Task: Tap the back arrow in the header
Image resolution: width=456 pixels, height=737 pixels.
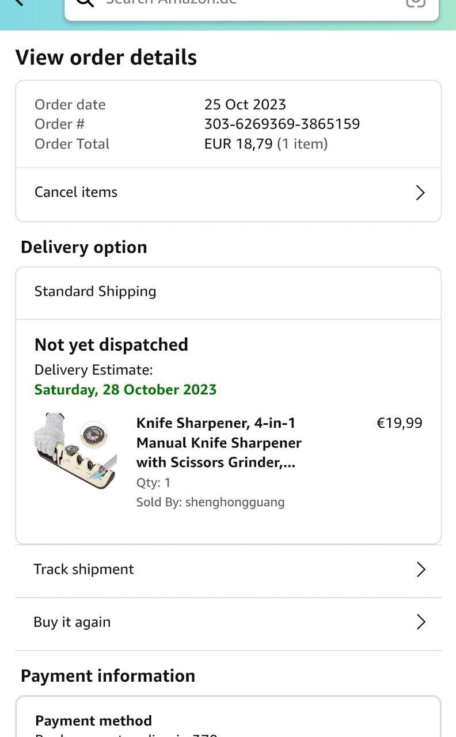Action: (x=19, y=2)
